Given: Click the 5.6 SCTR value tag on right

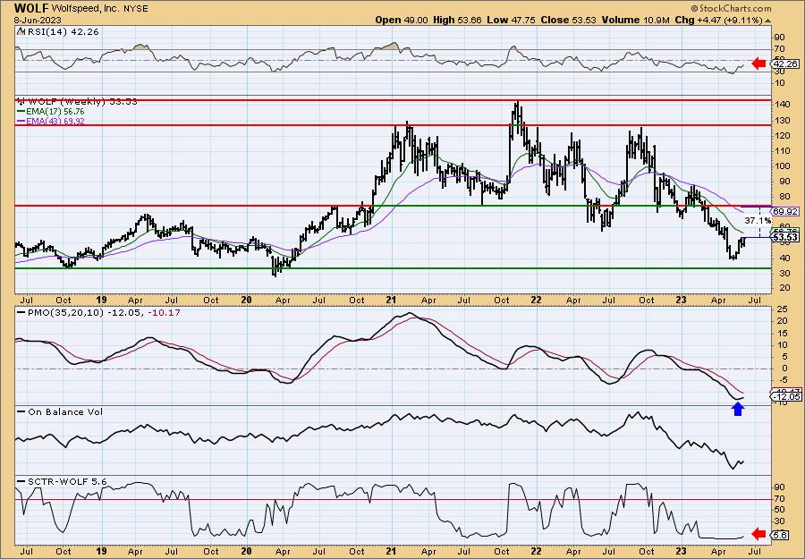Looking at the screenshot, I should [x=780, y=536].
